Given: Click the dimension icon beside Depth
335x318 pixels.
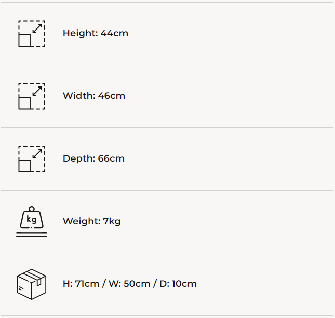Looking at the screenshot, I should tap(32, 159).
